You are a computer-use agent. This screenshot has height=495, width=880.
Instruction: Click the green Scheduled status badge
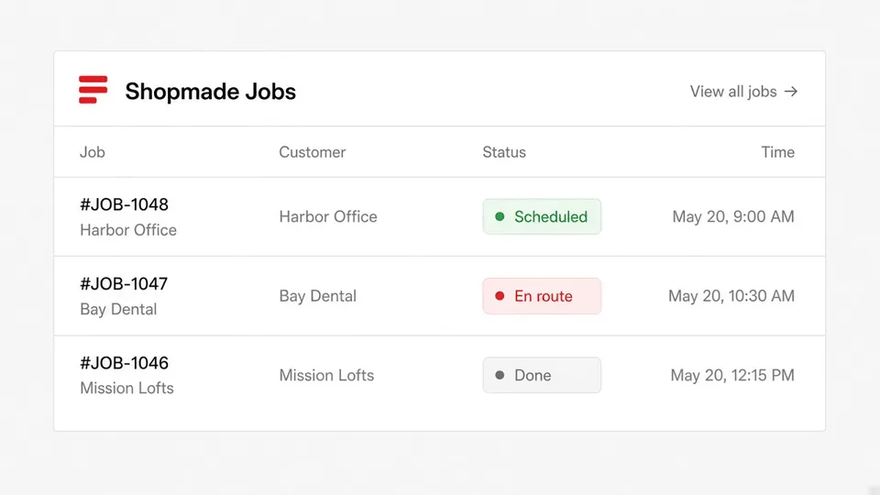pyautogui.click(x=542, y=216)
